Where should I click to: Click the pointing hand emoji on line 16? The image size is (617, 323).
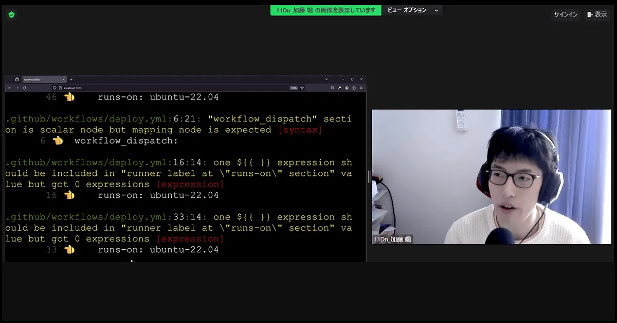tap(69, 195)
